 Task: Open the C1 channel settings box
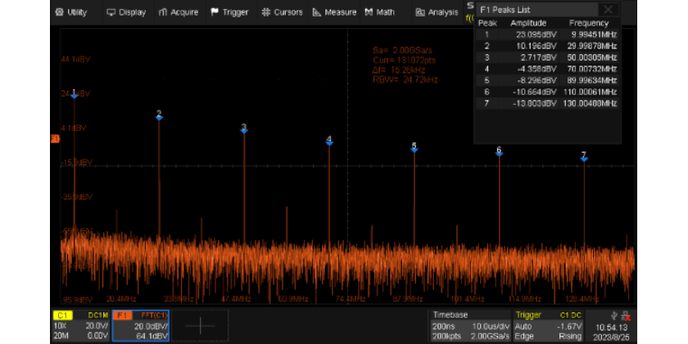[81, 325]
